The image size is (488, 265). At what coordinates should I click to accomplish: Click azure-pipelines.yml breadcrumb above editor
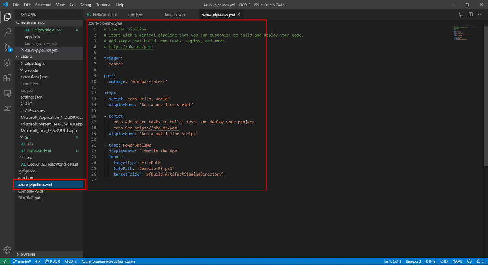point(105,23)
